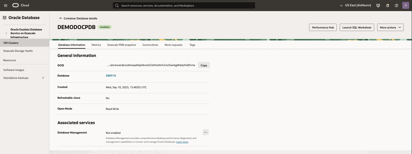Image resolution: width=412 pixels, height=154 pixels.
Task: Follow the Learn more link
Action: 182,142
